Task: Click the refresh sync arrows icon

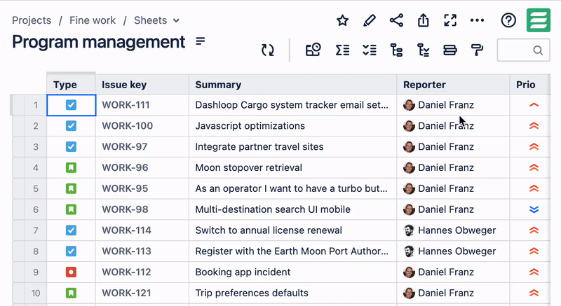Action: point(268,50)
